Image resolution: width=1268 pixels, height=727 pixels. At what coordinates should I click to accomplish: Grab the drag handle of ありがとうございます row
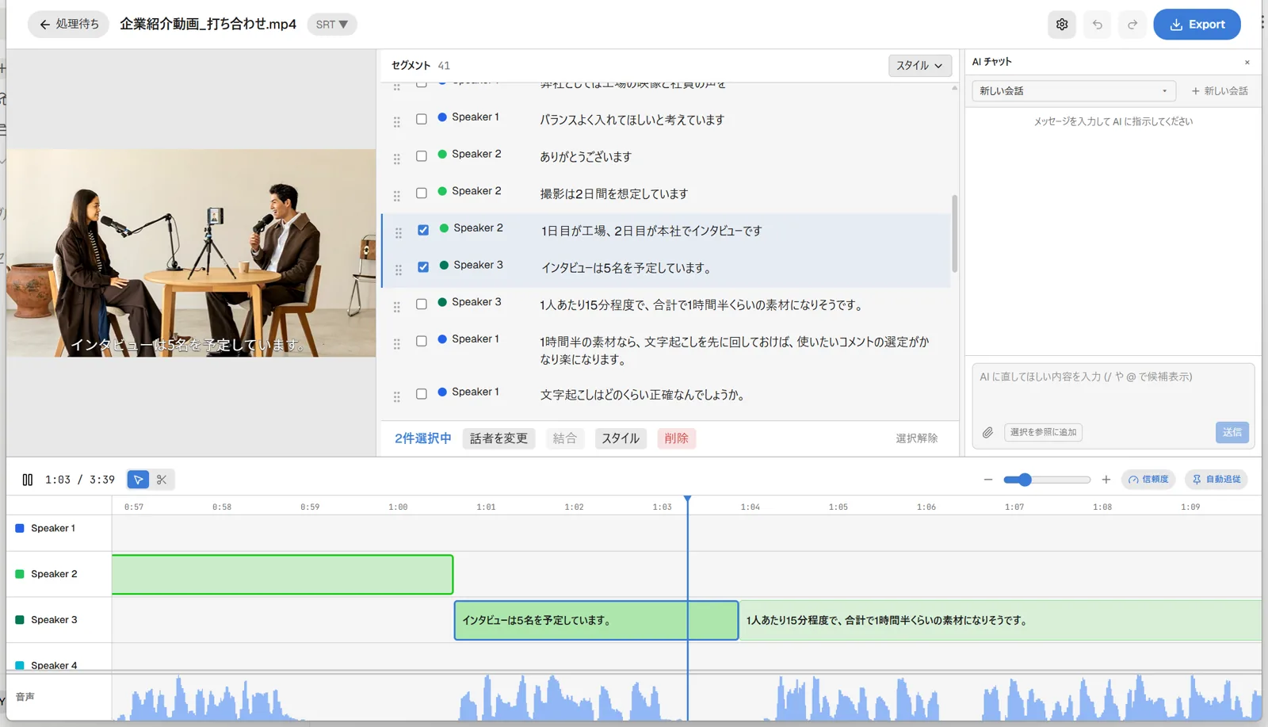click(397, 159)
